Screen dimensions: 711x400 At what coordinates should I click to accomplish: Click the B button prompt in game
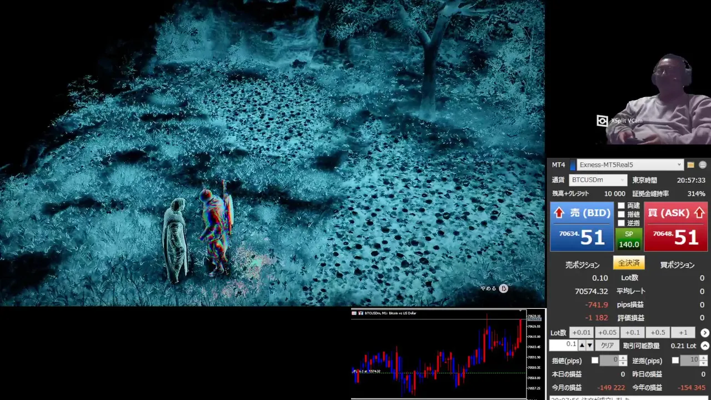point(503,288)
